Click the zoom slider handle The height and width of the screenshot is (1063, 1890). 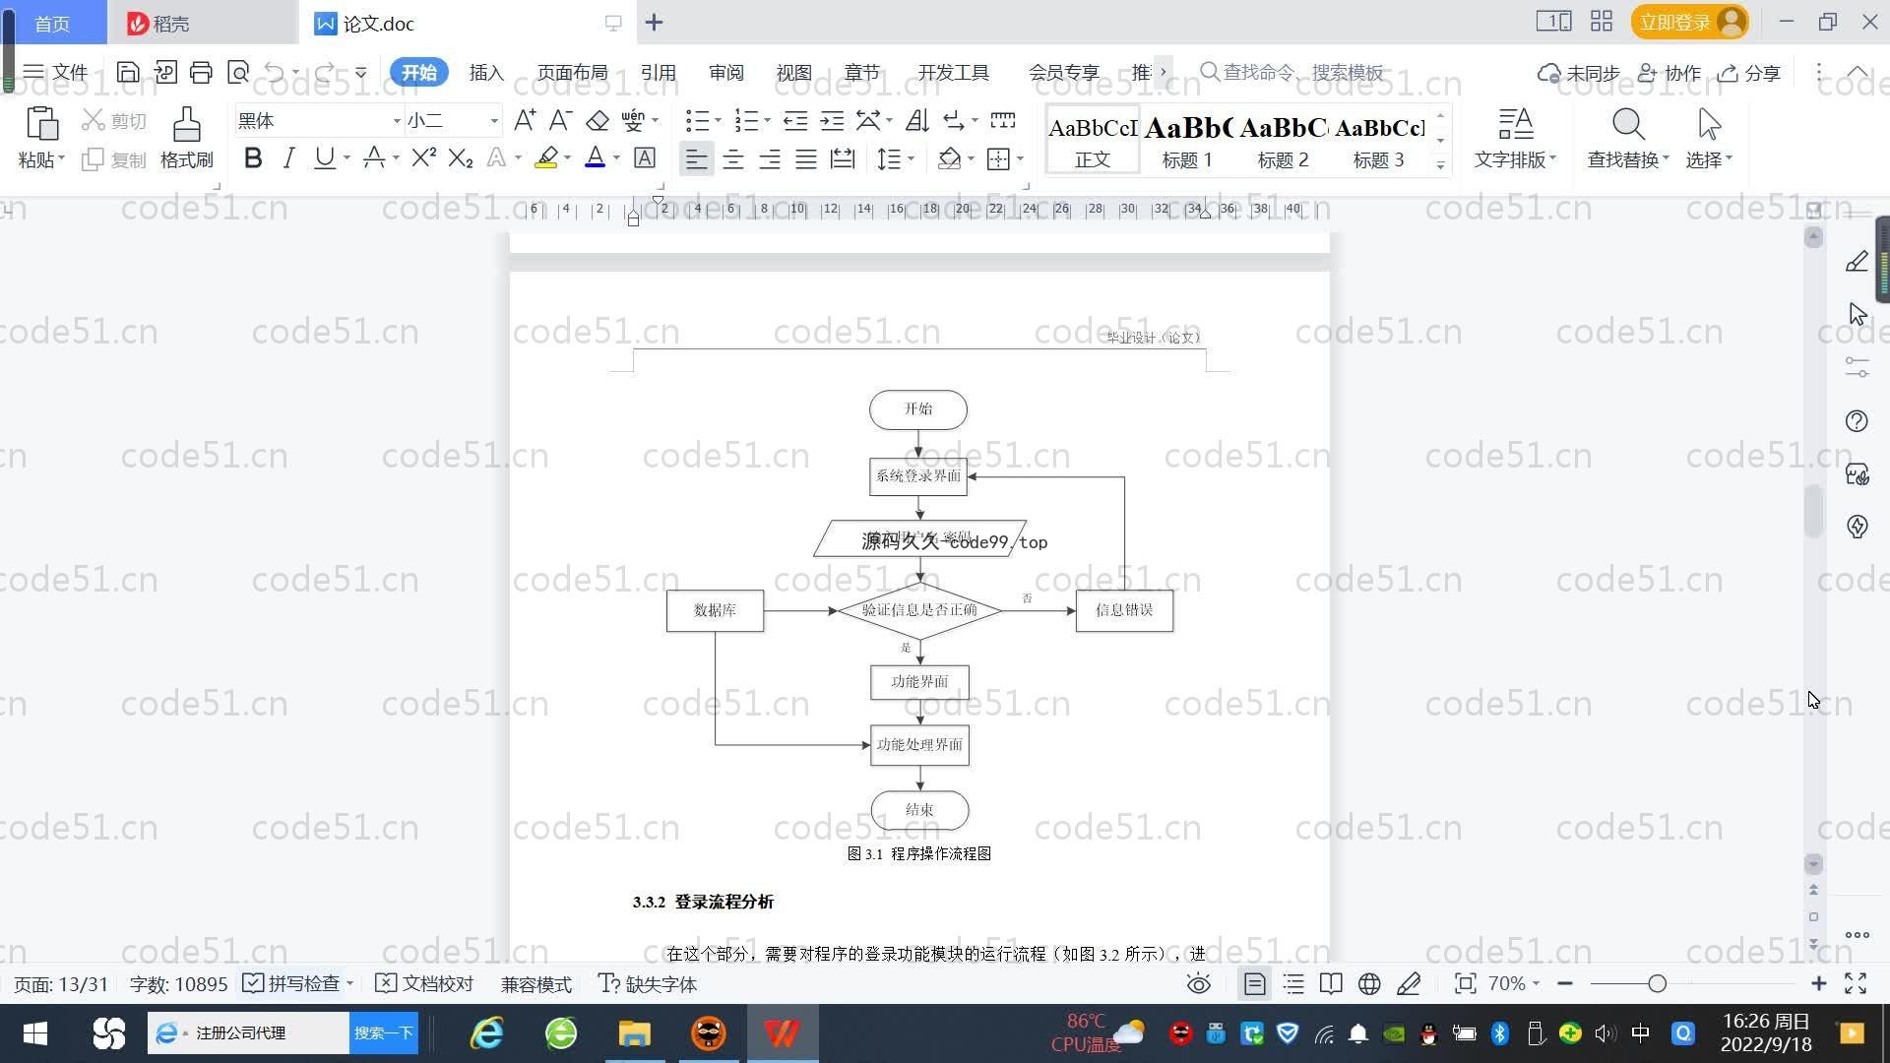tap(1657, 983)
